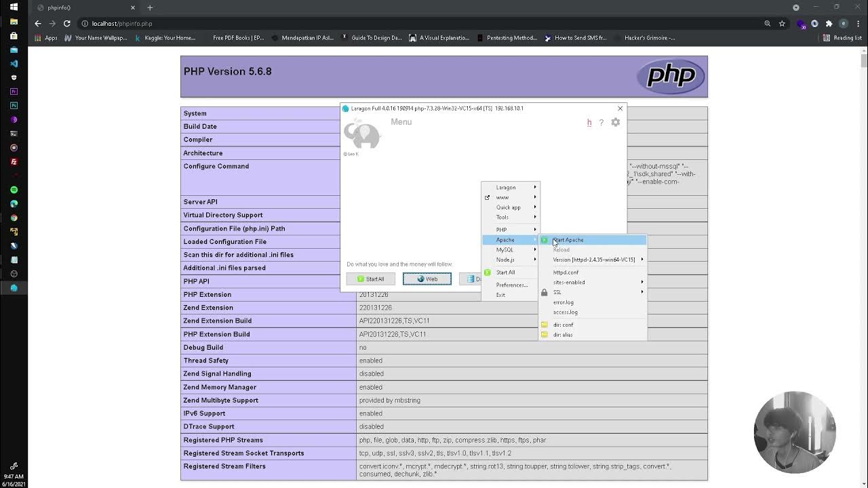Expand the PHP submenu
Screen dimensions: 868x488
tap(510, 230)
